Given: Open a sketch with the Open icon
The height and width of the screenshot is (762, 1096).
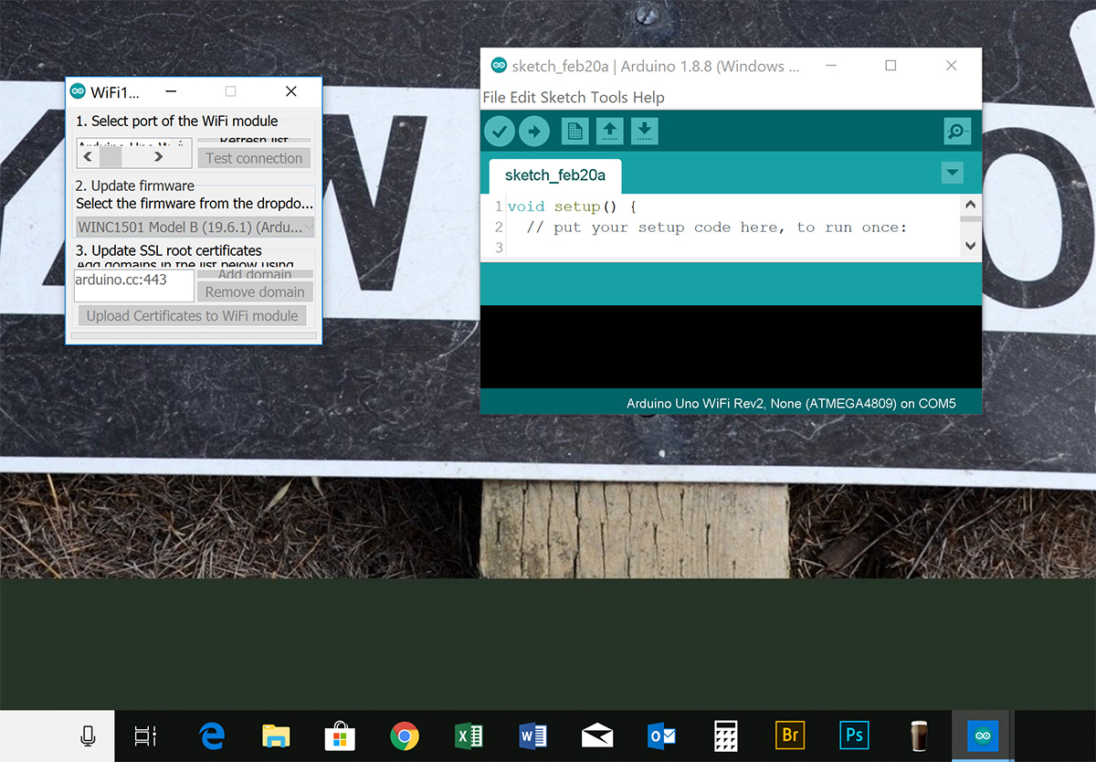Looking at the screenshot, I should click(609, 132).
